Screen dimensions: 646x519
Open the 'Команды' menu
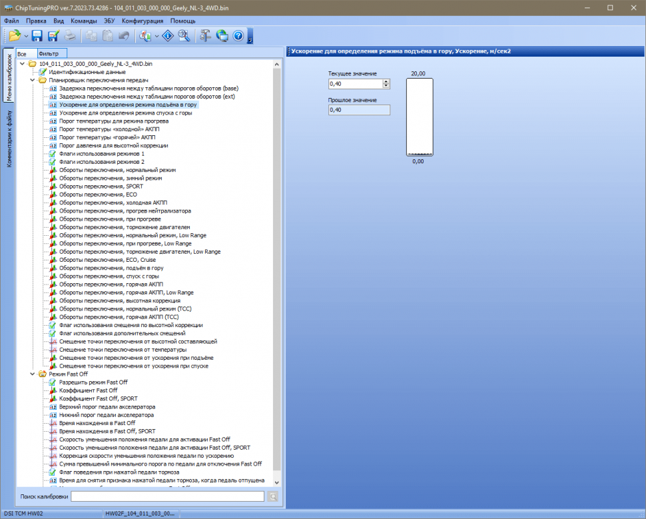pyautogui.click(x=84, y=21)
